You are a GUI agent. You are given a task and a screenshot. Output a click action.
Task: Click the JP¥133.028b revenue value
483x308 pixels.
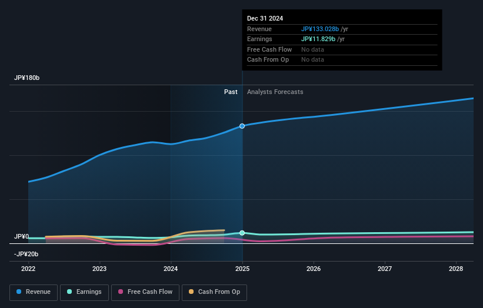pos(320,29)
